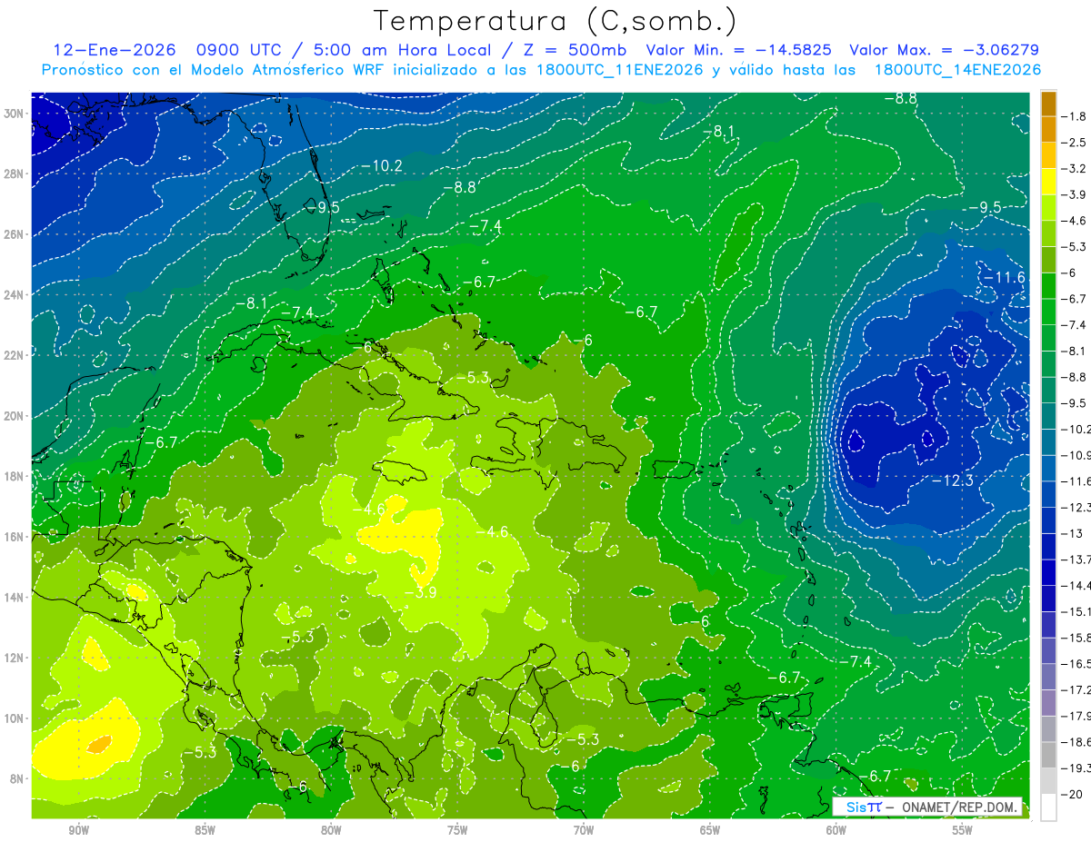Click the '-10.9' color scale label
This screenshot has height=842, width=1091.
tap(1076, 455)
